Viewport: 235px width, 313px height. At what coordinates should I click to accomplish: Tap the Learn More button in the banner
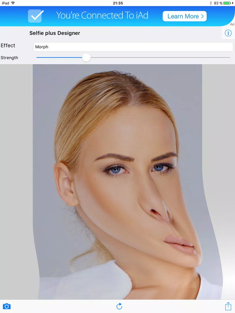[x=185, y=16]
